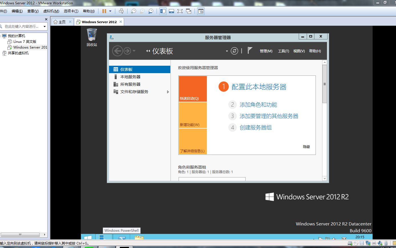Click the Server Manager scrollbar up arrow
This screenshot has width=396, height=248.
coord(325,63)
